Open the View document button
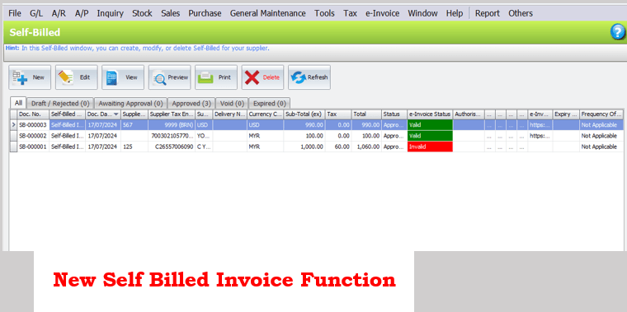Viewport: 627px width, 312px height. tap(123, 77)
